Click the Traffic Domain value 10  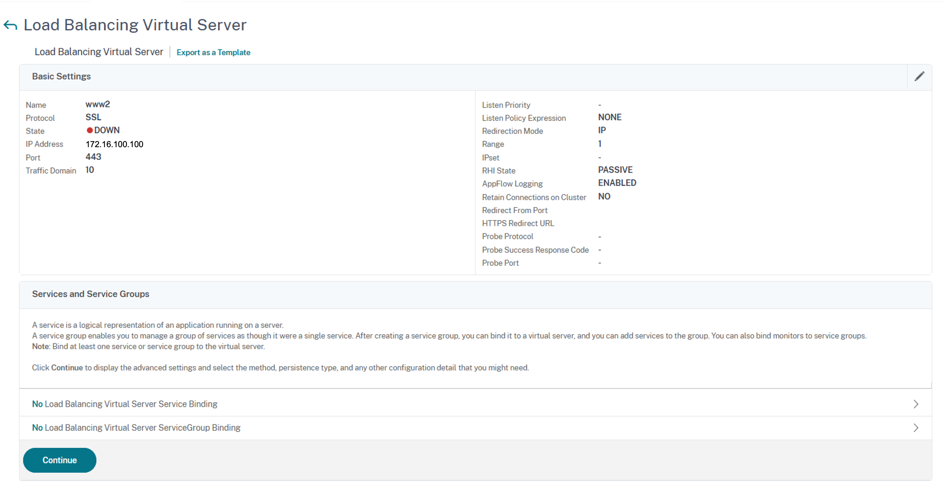[90, 170]
